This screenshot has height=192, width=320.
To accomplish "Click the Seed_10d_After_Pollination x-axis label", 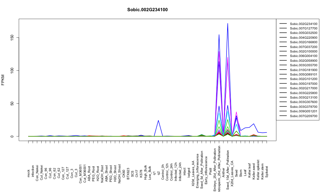I will pyautogui.click(x=228, y=170).
